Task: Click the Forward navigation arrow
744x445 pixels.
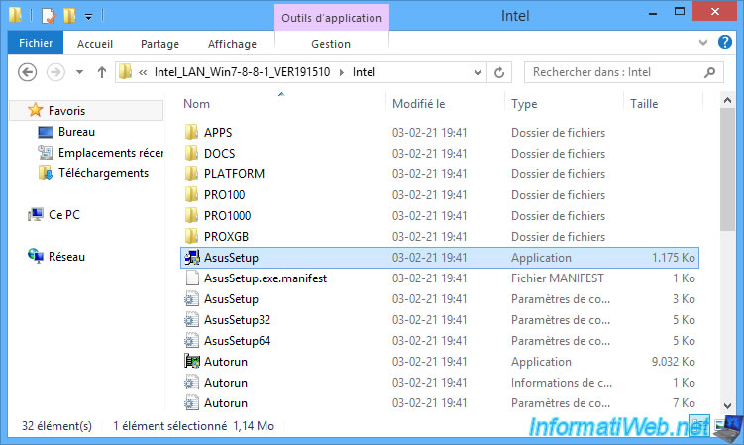Action: click(x=55, y=72)
